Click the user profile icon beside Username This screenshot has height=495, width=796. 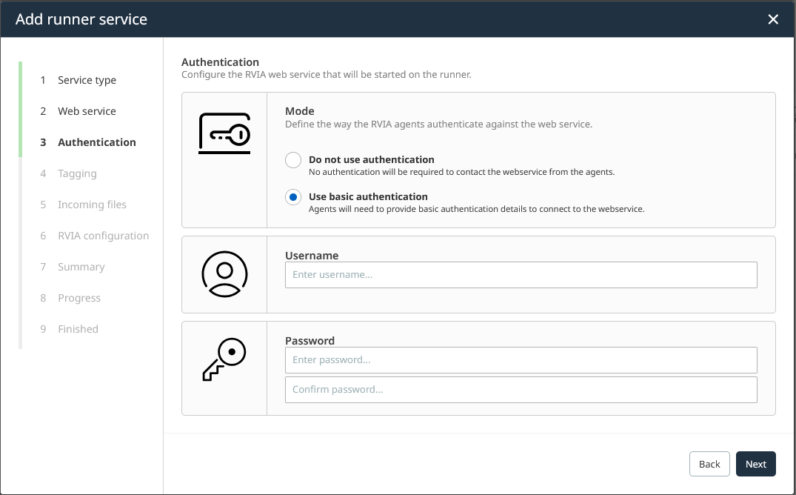click(224, 274)
